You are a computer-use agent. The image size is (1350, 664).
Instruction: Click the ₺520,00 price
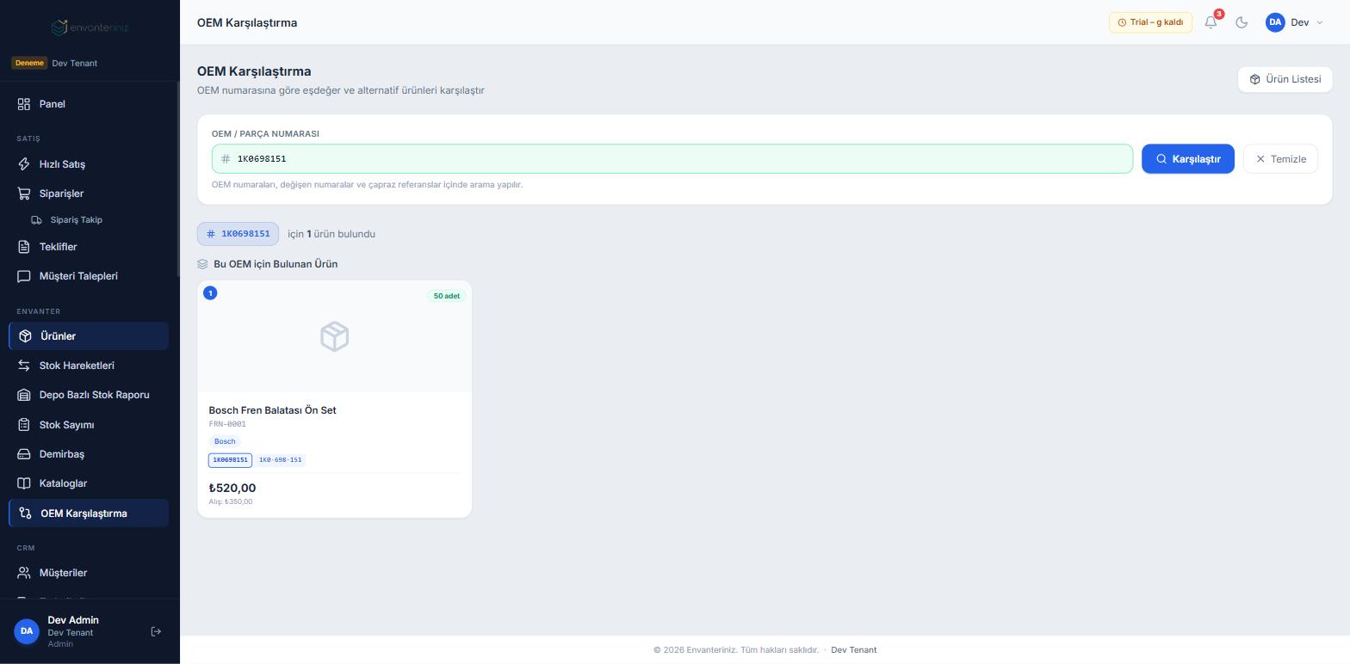[232, 488]
